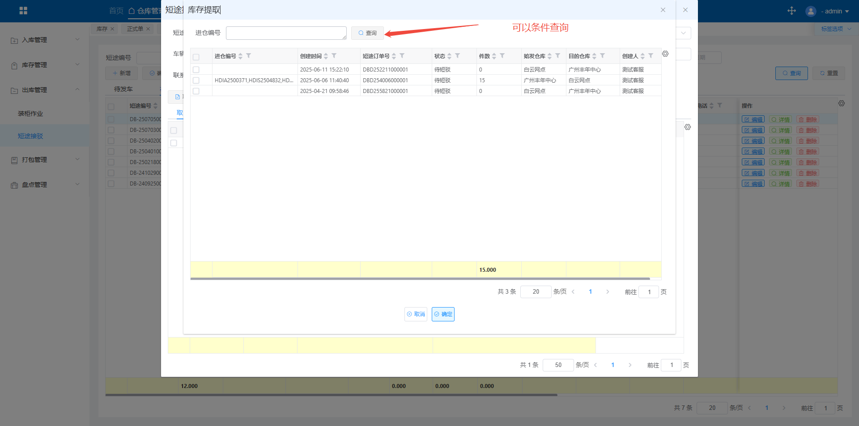Select the checkbox for DBD254006000001 row
Viewport: 859px width, 426px height.
click(x=196, y=80)
